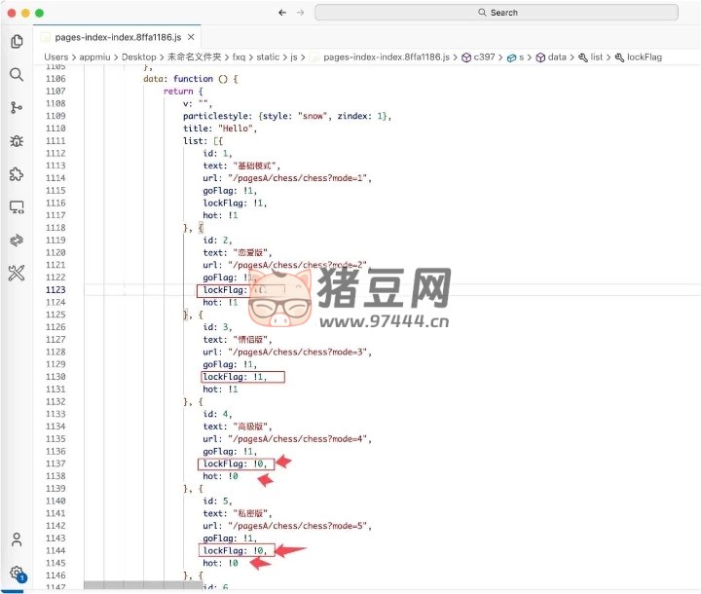Open the Search view in sidebar
The width and height of the screenshot is (701, 594).
(x=16, y=74)
